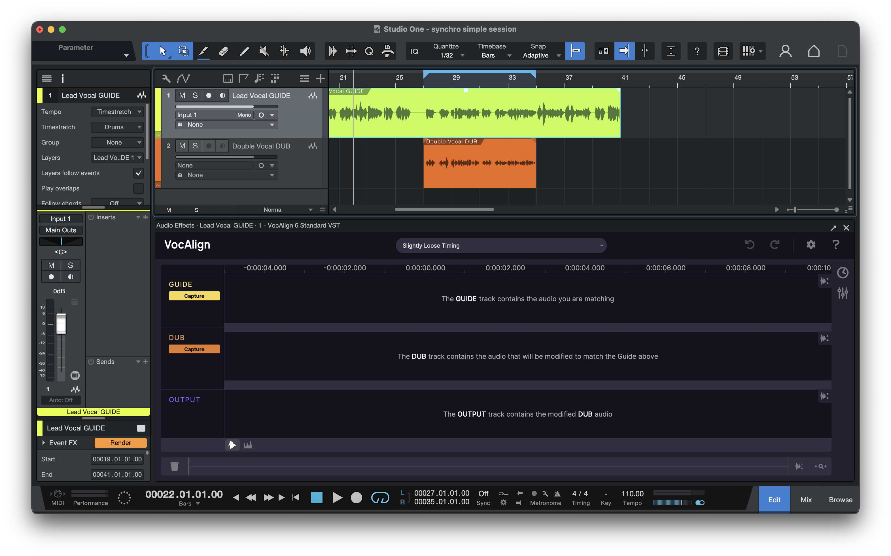Open VocAlign settings via gear icon
This screenshot has height=556, width=891.
pos(811,245)
